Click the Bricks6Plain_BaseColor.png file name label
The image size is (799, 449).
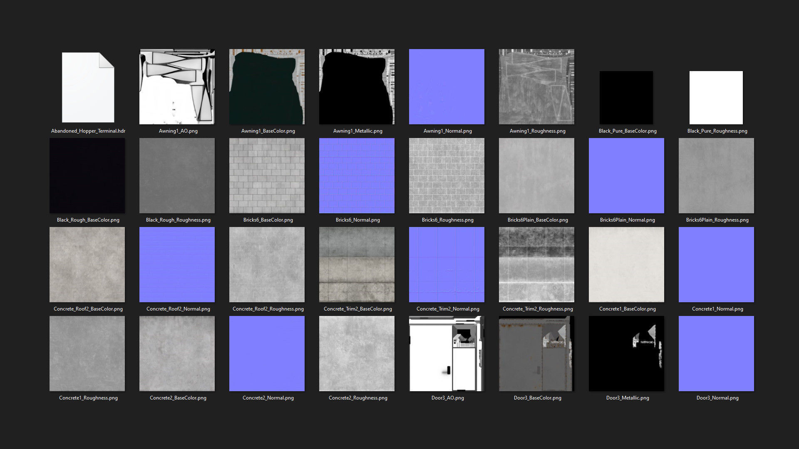[x=538, y=220]
